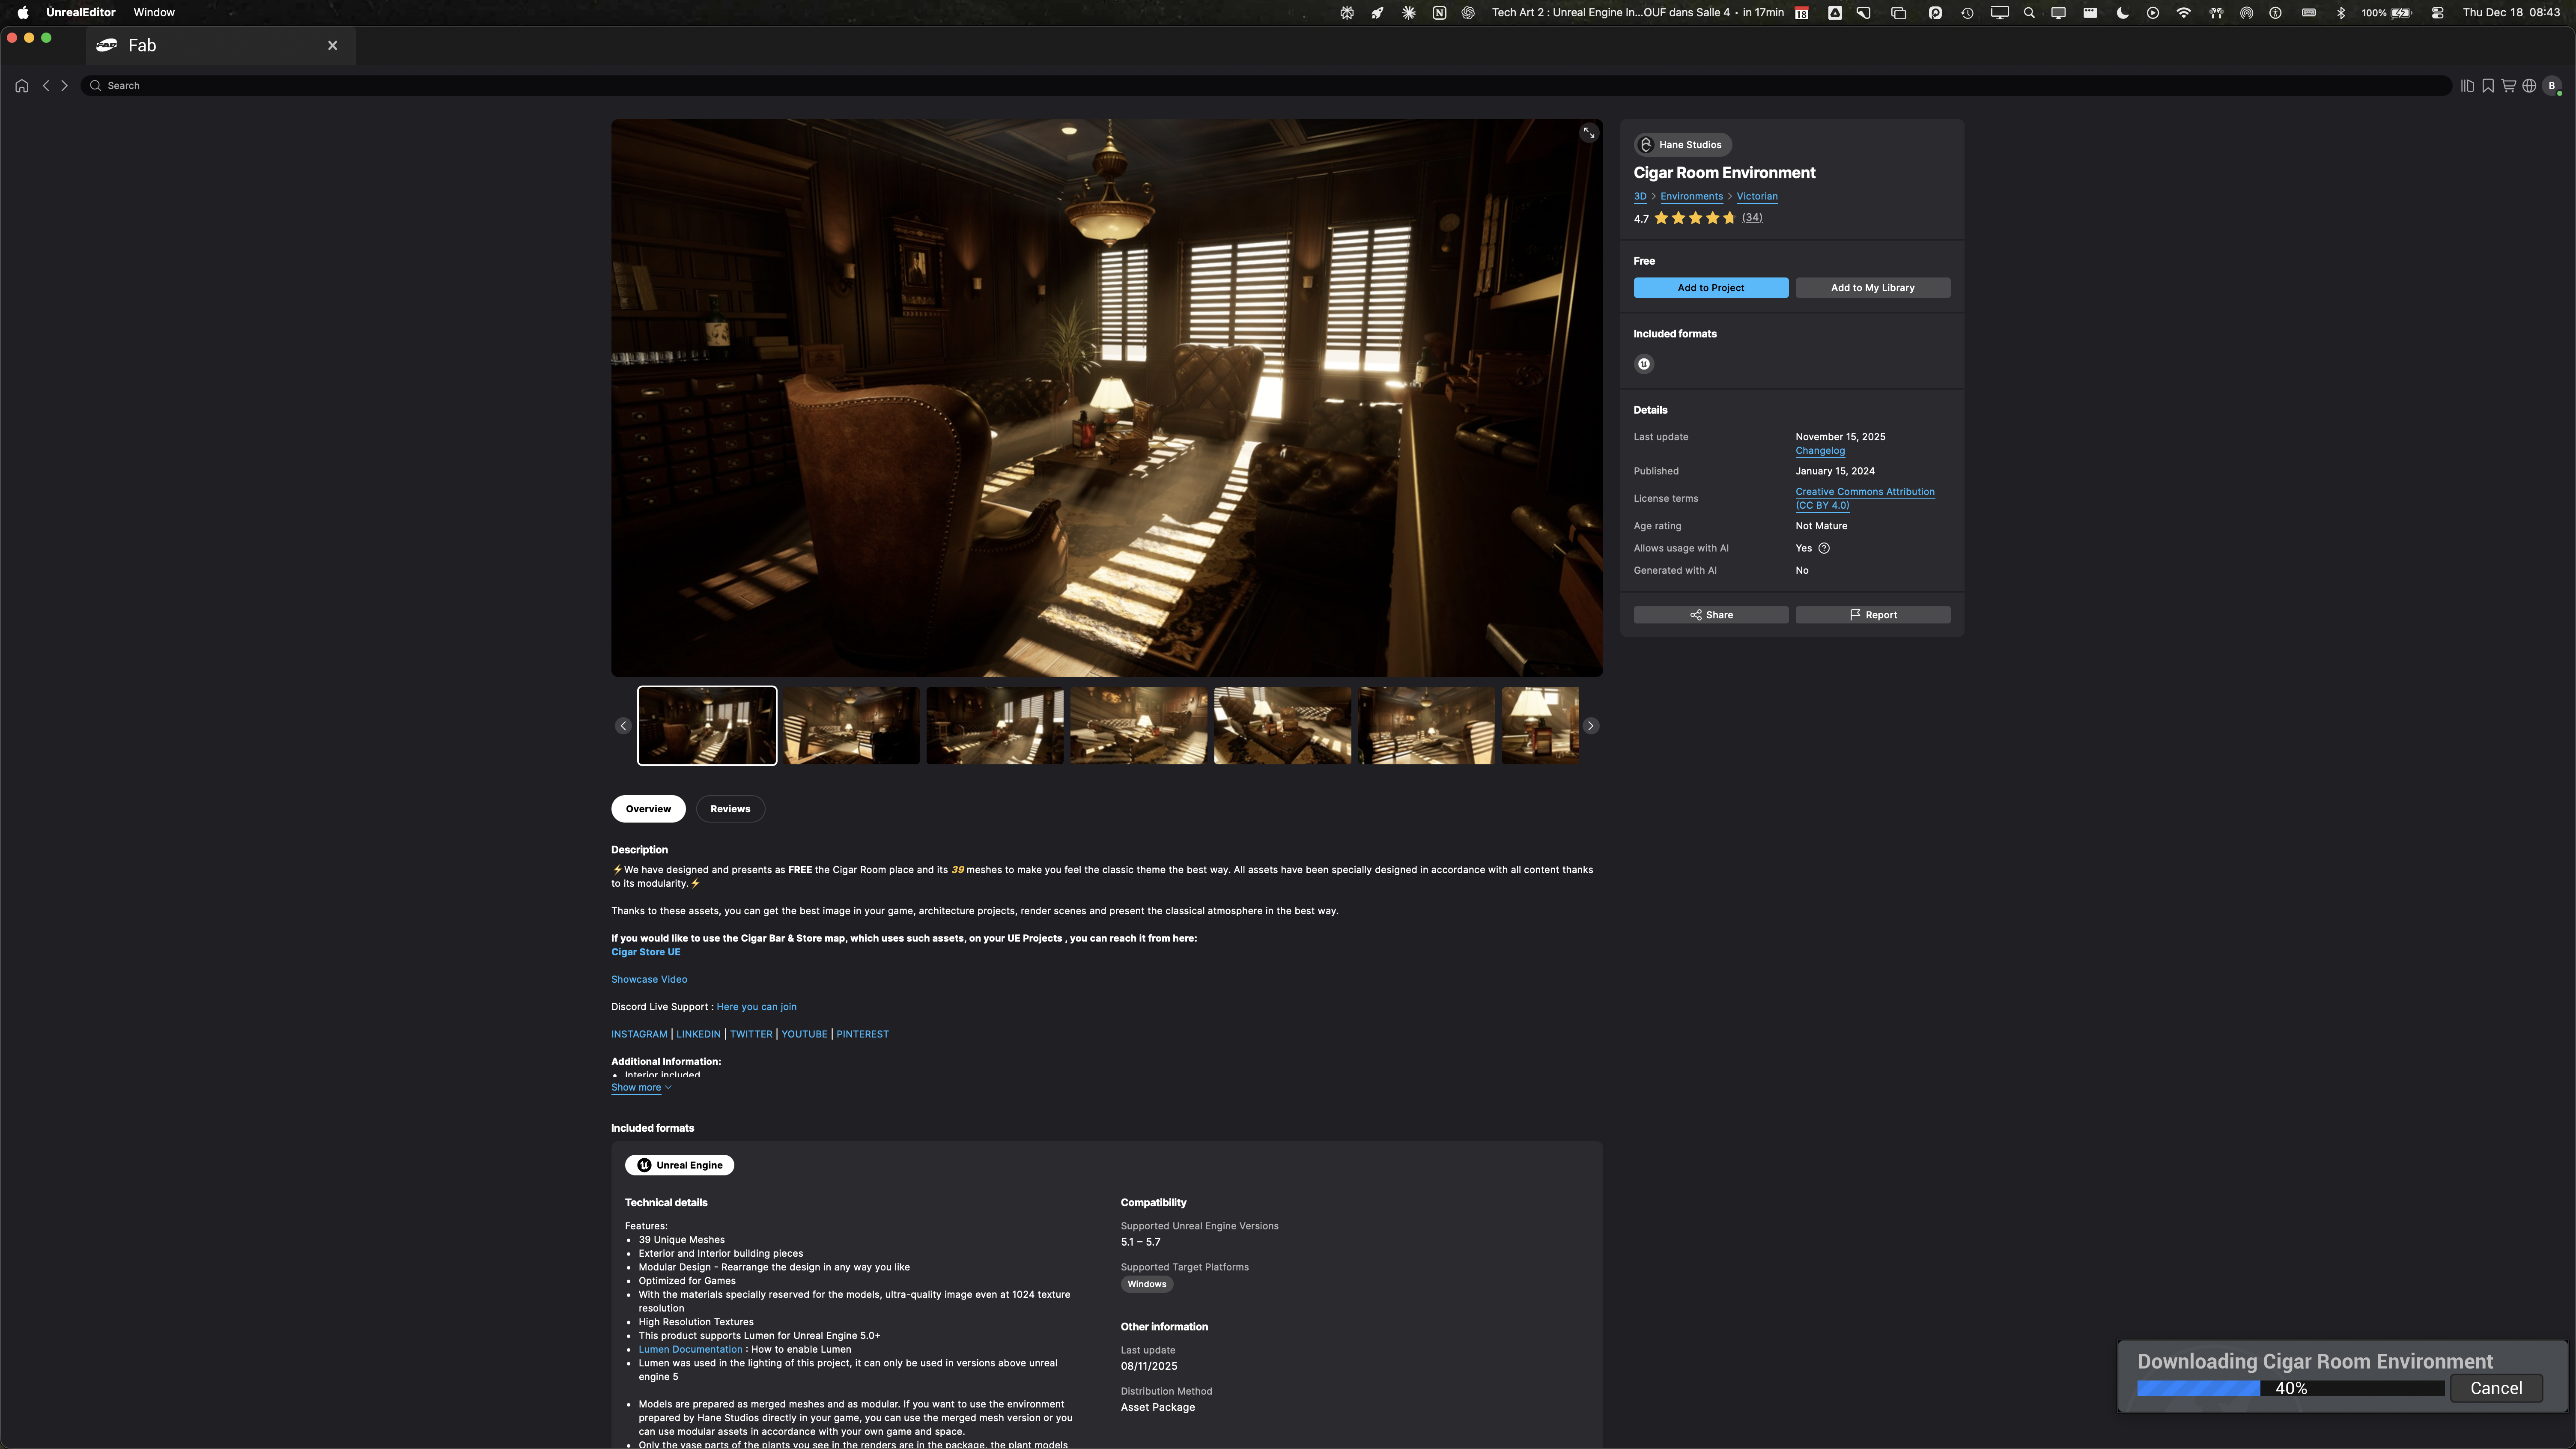
Task: Open My Library icon in top bar
Action: click(2467, 86)
